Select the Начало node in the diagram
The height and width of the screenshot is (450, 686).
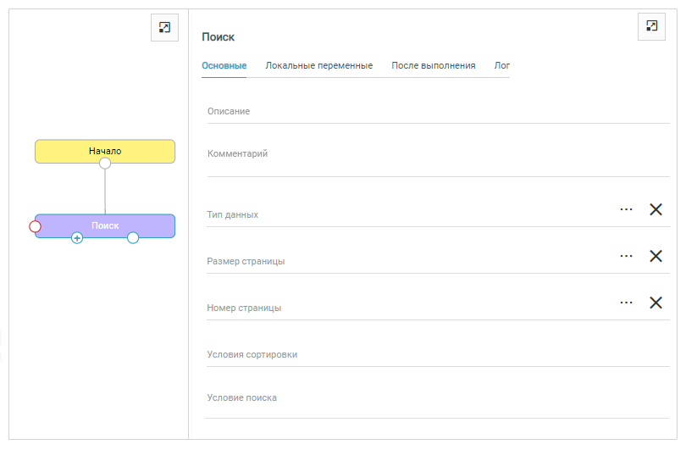[105, 150]
